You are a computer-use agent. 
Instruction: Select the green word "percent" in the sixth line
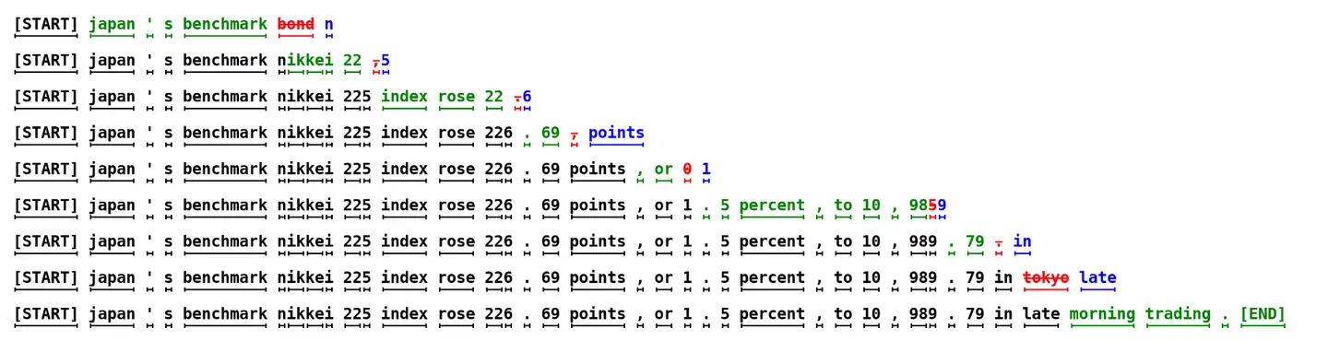click(772, 205)
